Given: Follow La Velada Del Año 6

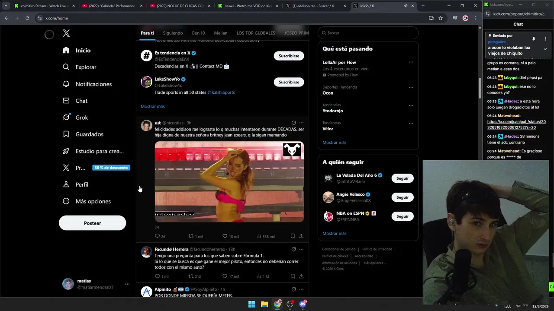Looking at the screenshot, I should pos(403,178).
